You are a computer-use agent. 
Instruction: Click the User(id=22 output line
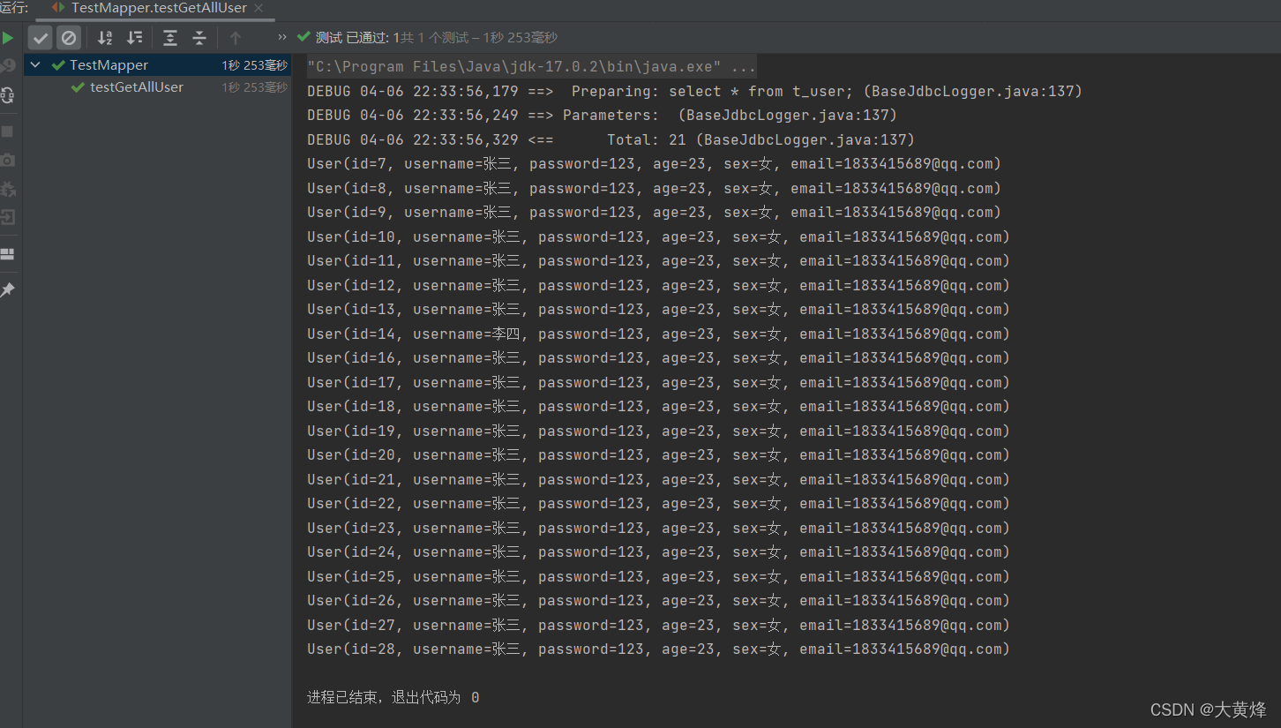pyautogui.click(x=658, y=504)
